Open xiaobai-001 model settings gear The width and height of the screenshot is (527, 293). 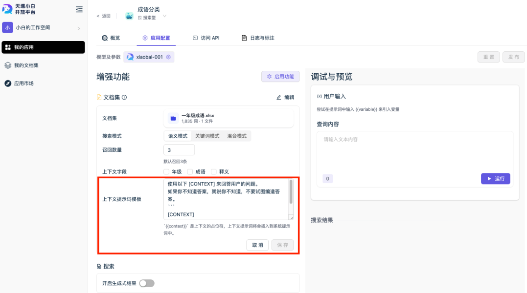[168, 57]
